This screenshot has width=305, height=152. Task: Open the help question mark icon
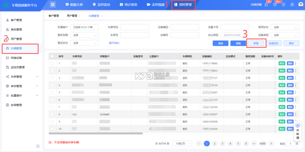coord(284,5)
